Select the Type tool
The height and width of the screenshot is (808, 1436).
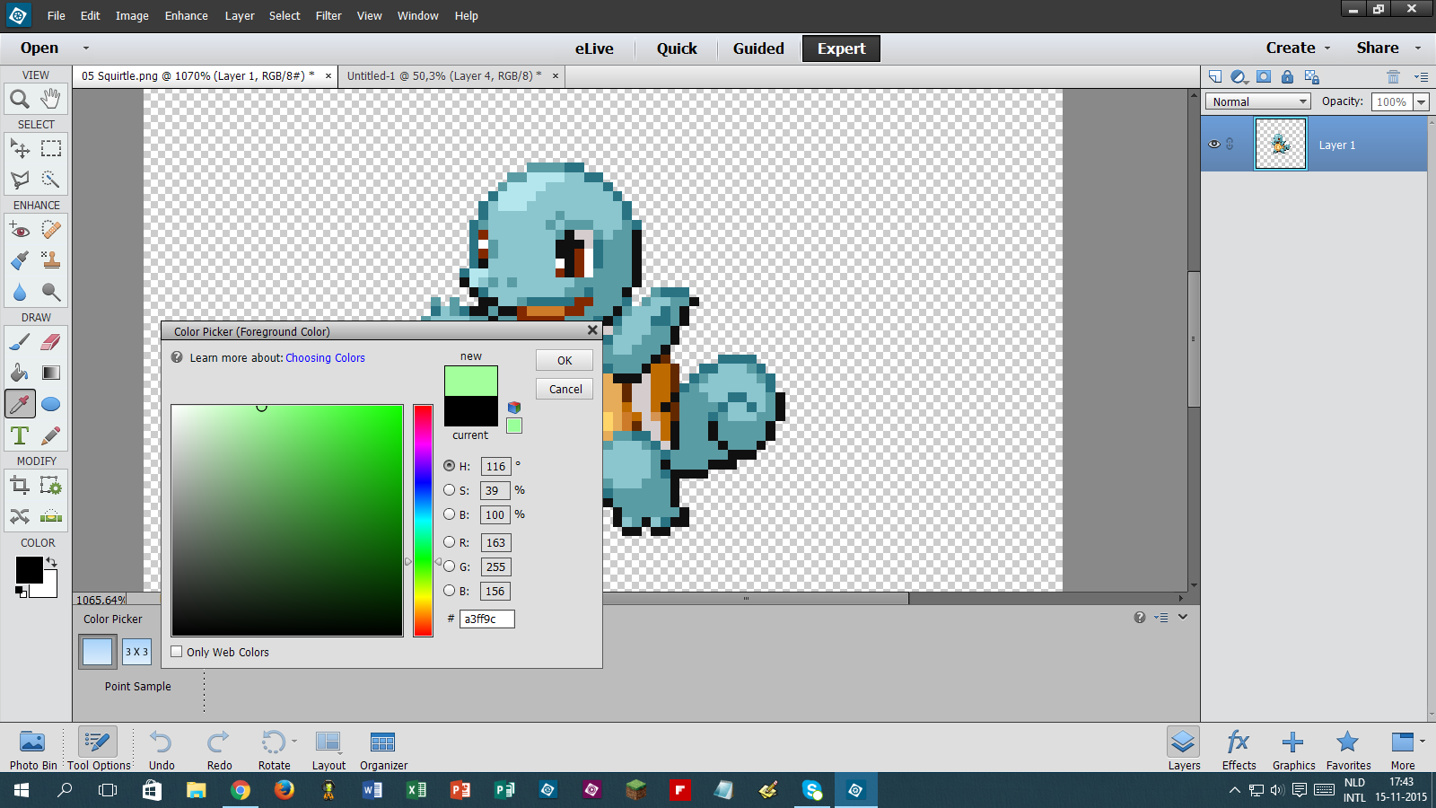tap(19, 435)
